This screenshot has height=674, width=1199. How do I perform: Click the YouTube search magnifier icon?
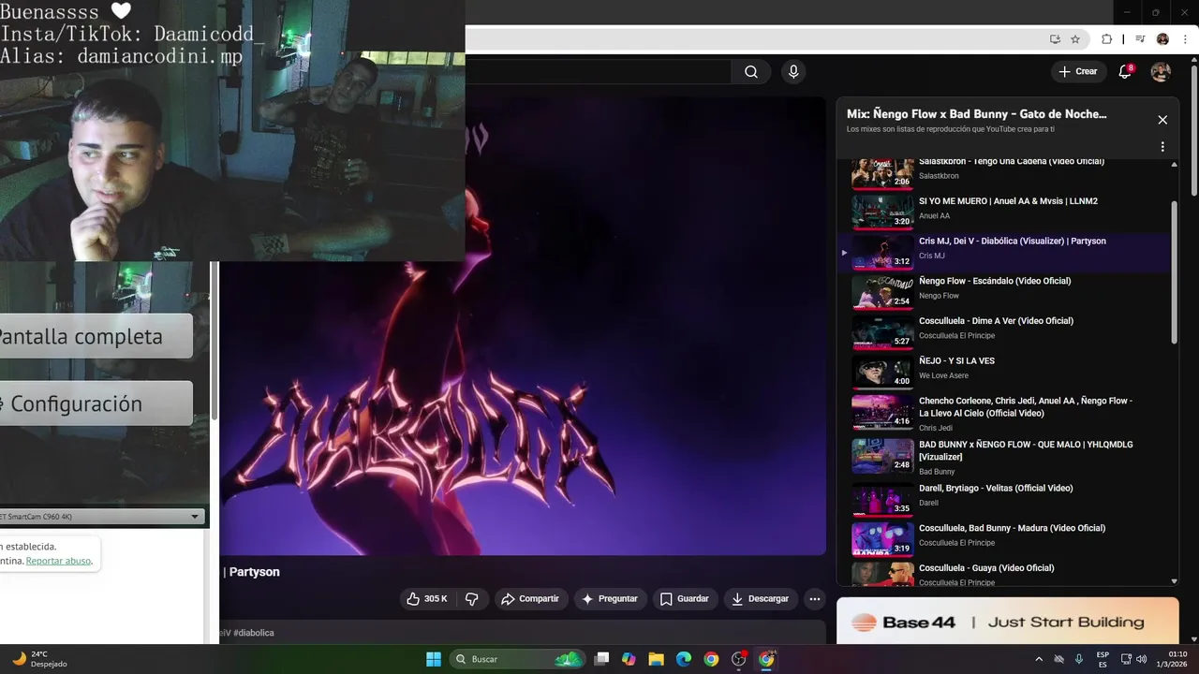click(x=751, y=72)
